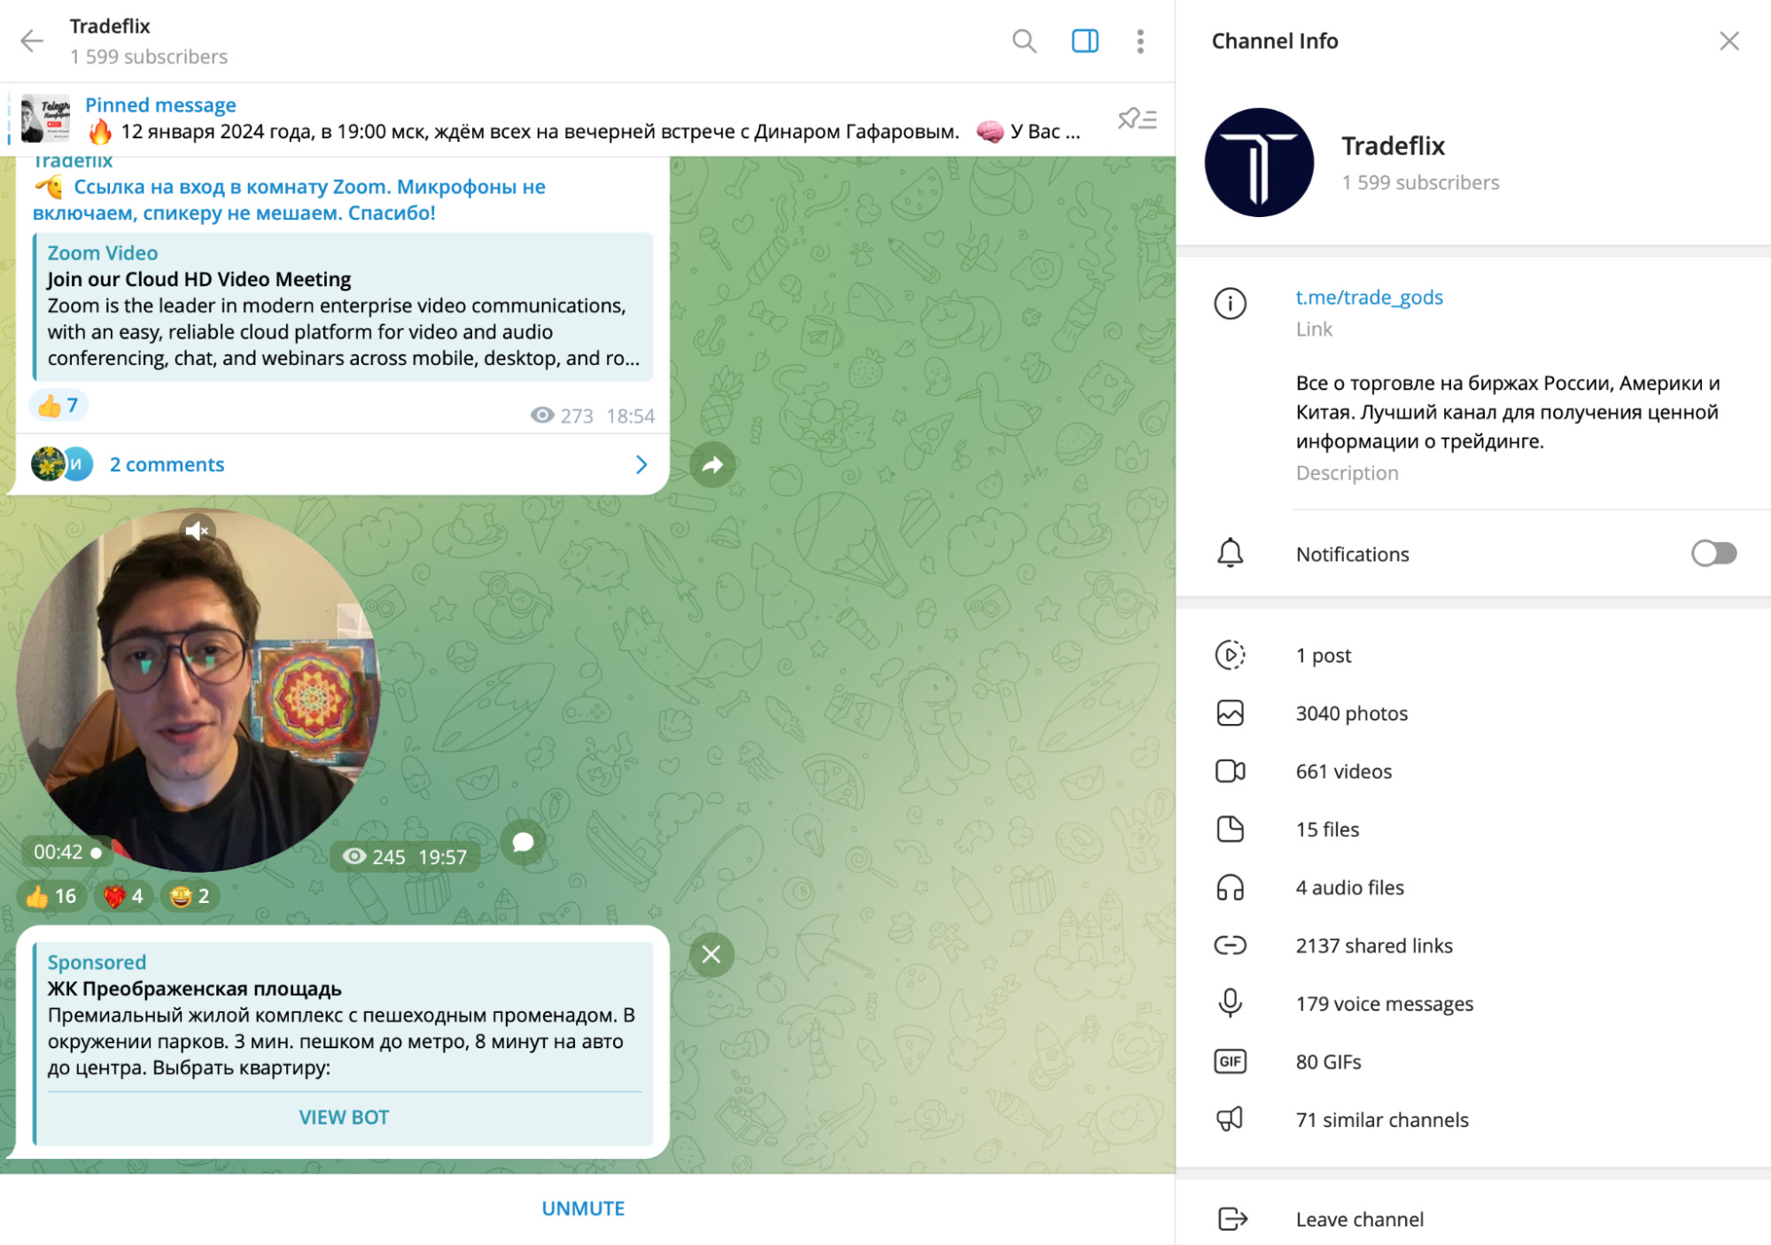This screenshot has height=1245, width=1771.
Task: Click the files document icon
Action: point(1230,829)
